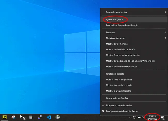
Task: Toggle Mostrar Pessoas na barra de tarefas
Action: pyautogui.click(x=134, y=55)
